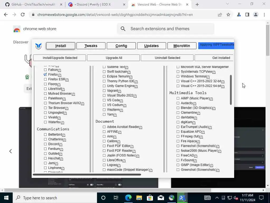Open the Chrome tab search chevron

(x=228, y=4)
